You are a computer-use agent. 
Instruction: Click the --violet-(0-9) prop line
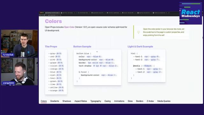point(56,66)
